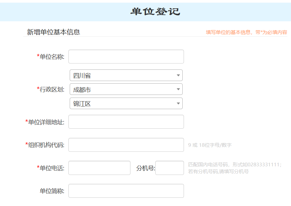
Task: Click the 单位简称 field label
Action: 52,191
